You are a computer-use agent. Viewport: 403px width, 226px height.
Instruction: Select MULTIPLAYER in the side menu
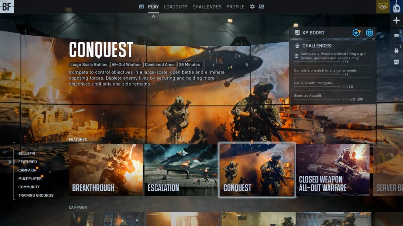pos(30,179)
